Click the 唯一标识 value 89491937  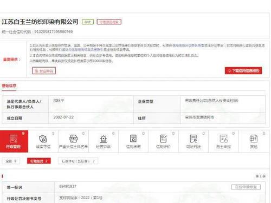[68, 186]
